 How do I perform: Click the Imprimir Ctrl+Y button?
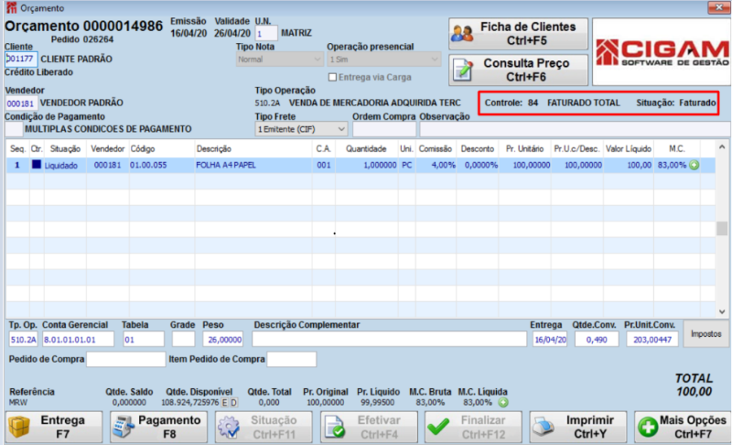pos(578,427)
